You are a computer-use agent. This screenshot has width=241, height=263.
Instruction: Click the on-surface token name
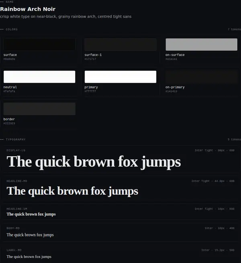175,55
